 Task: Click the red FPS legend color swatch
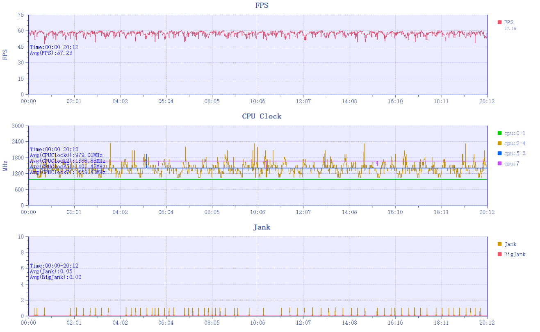[x=499, y=23]
